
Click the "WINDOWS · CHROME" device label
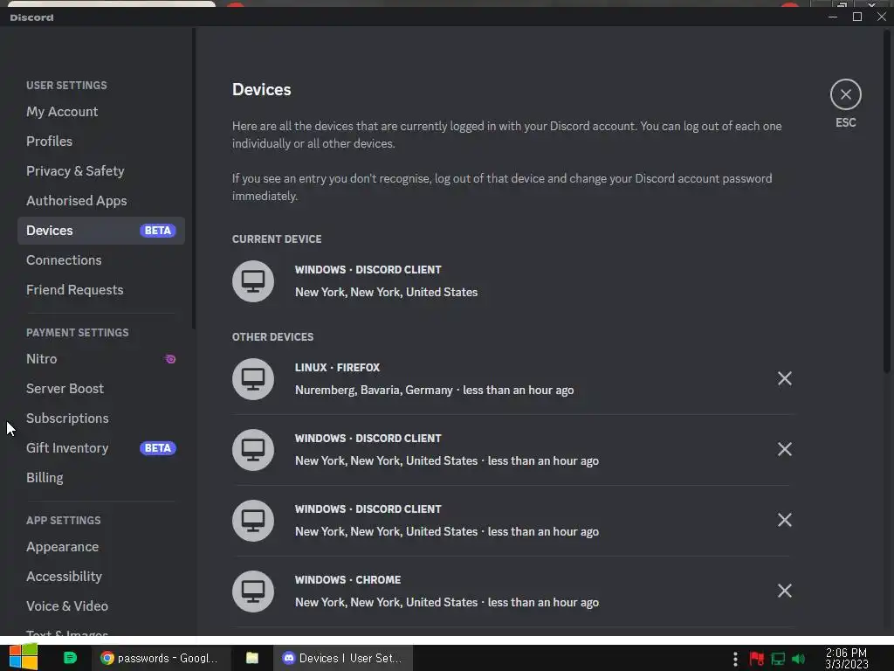(x=347, y=580)
